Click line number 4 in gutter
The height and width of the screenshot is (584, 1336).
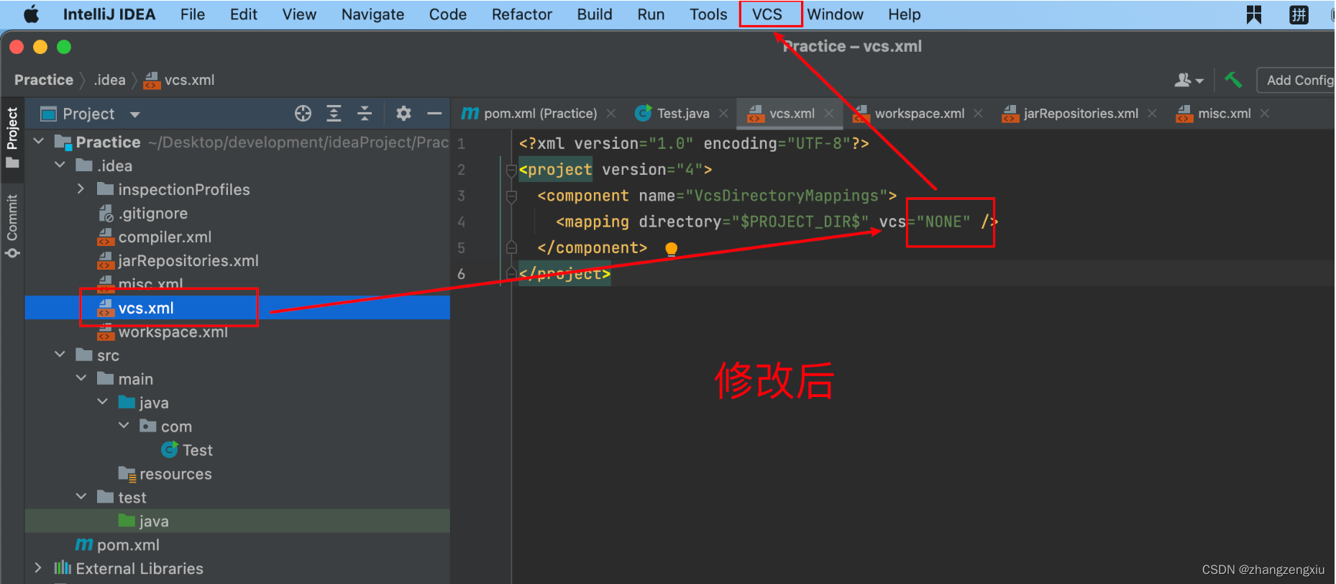[x=461, y=222]
